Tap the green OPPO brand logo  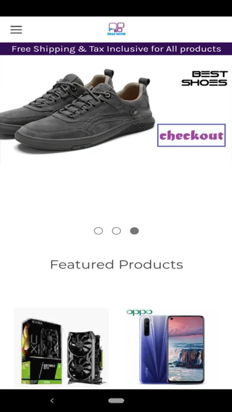tap(139, 312)
